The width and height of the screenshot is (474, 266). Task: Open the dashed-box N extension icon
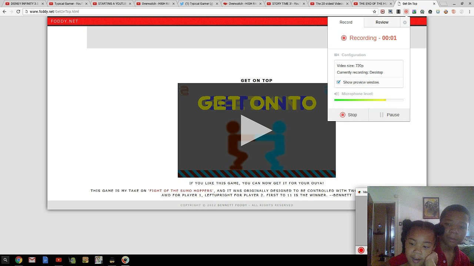390,11
